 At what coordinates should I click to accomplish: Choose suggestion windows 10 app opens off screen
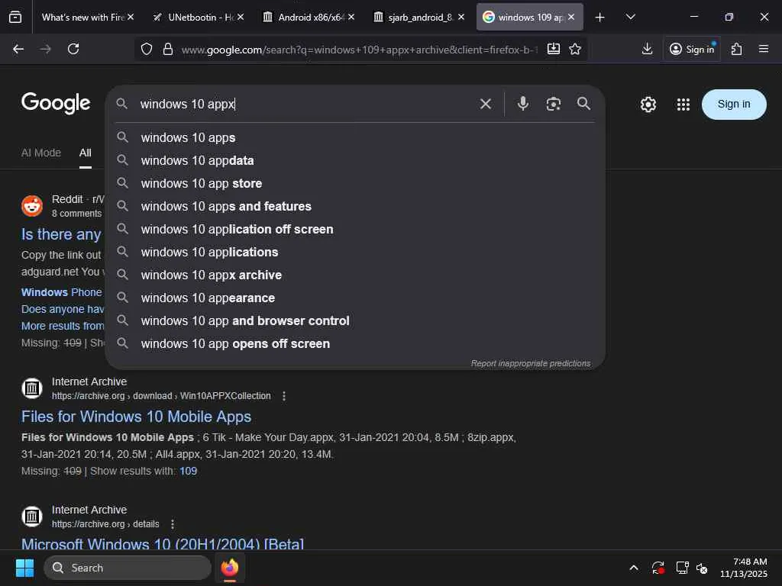point(355,344)
